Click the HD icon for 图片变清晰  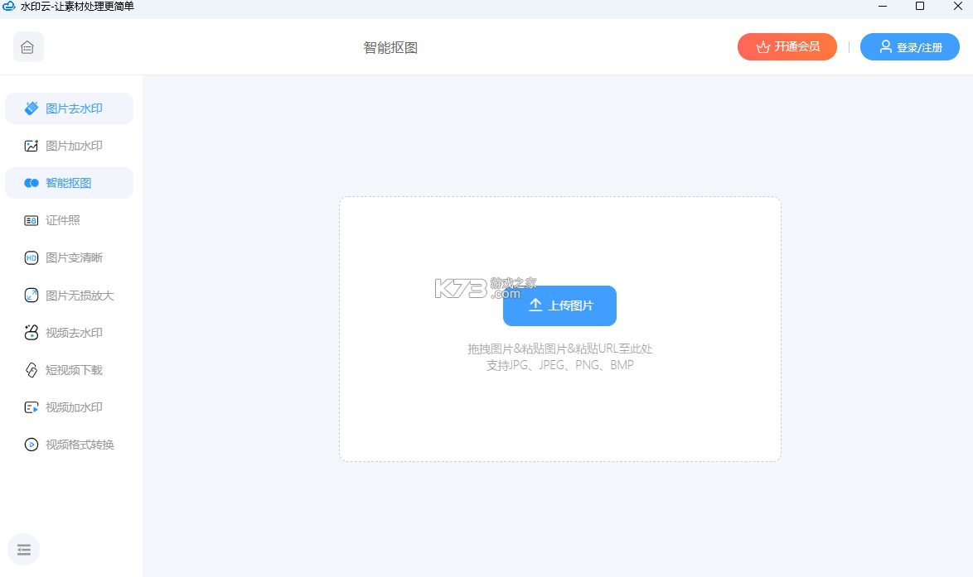31,257
